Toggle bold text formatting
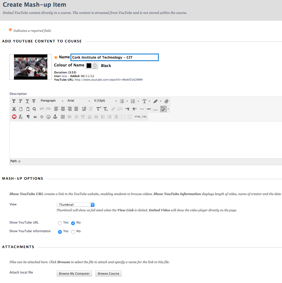 (14, 101)
